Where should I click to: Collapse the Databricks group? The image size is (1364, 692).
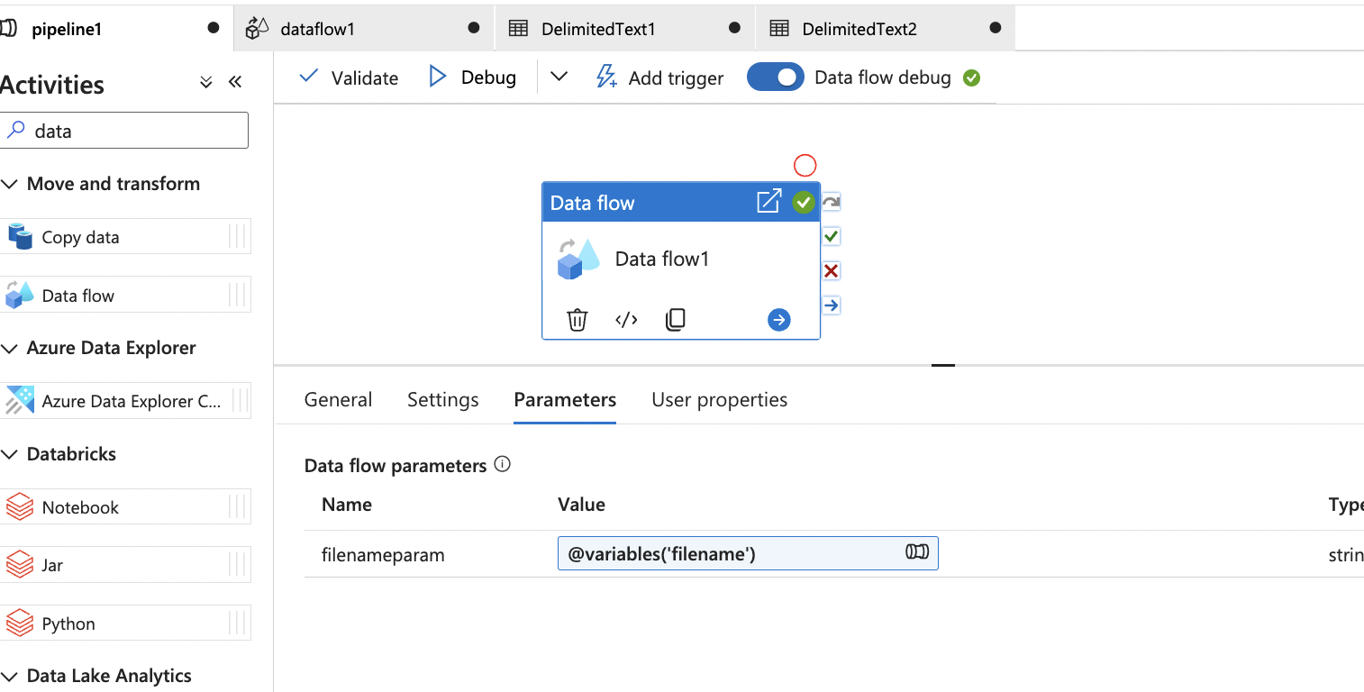[9, 454]
